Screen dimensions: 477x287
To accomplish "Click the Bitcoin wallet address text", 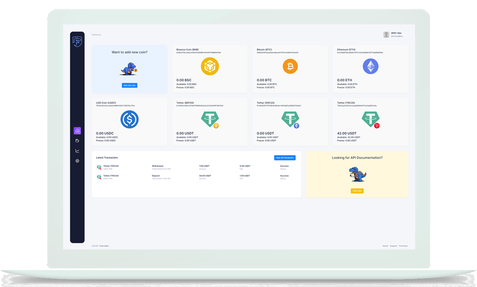I will [x=277, y=53].
